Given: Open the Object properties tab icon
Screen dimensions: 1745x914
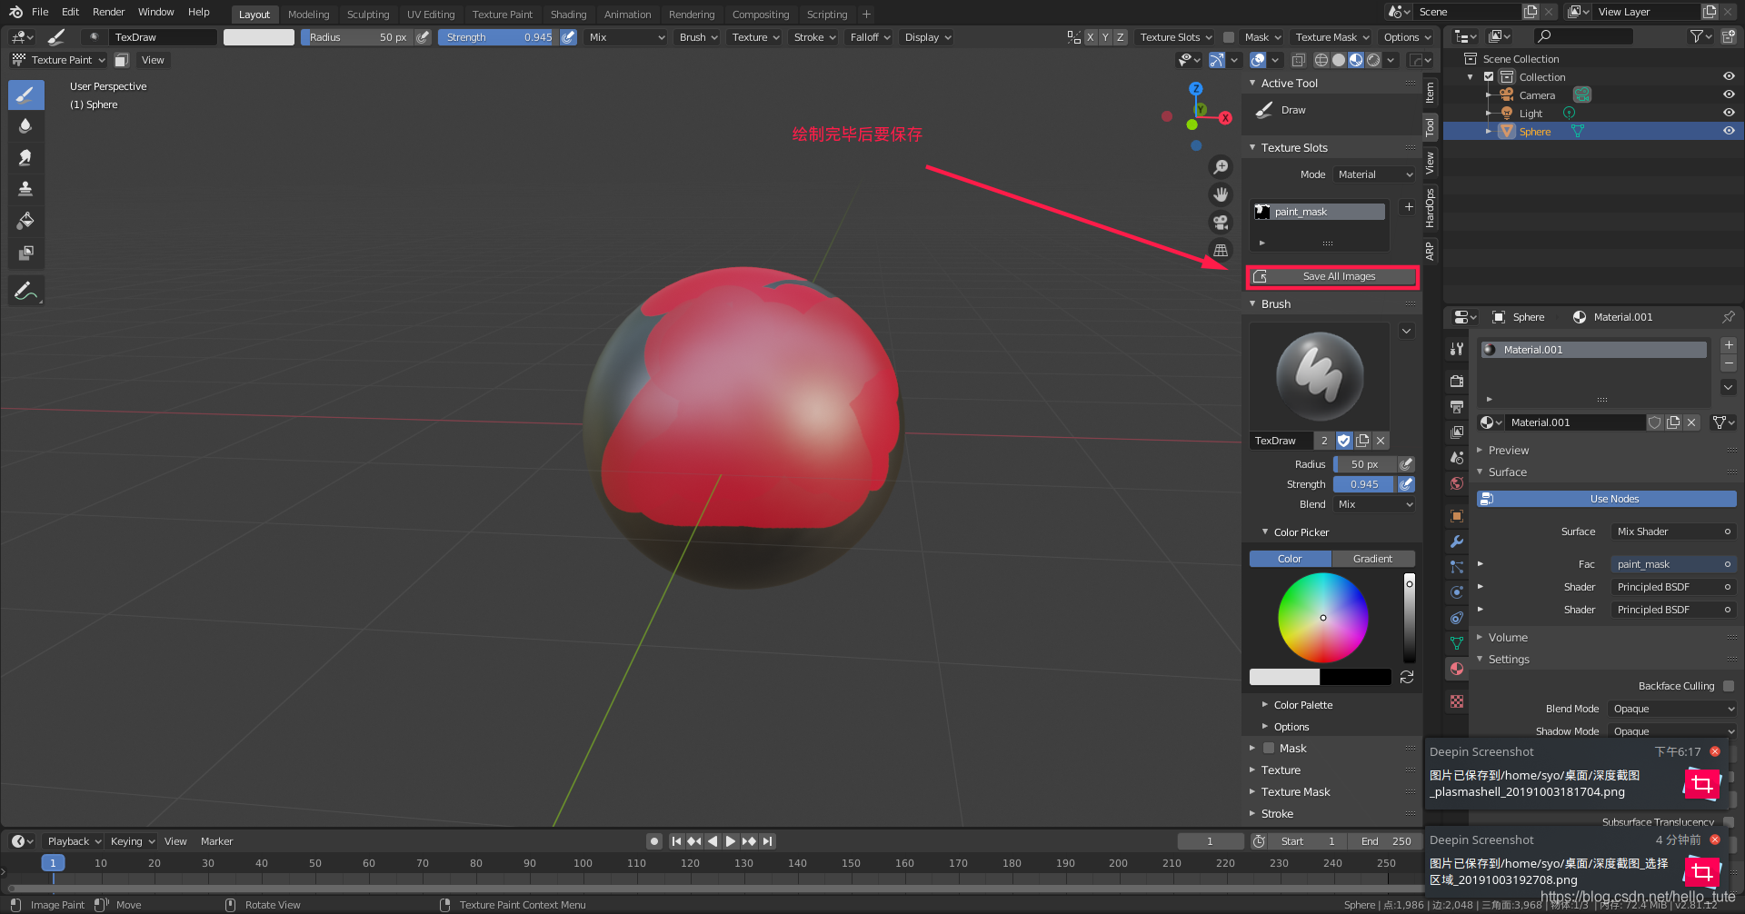Looking at the screenshot, I should (x=1457, y=516).
